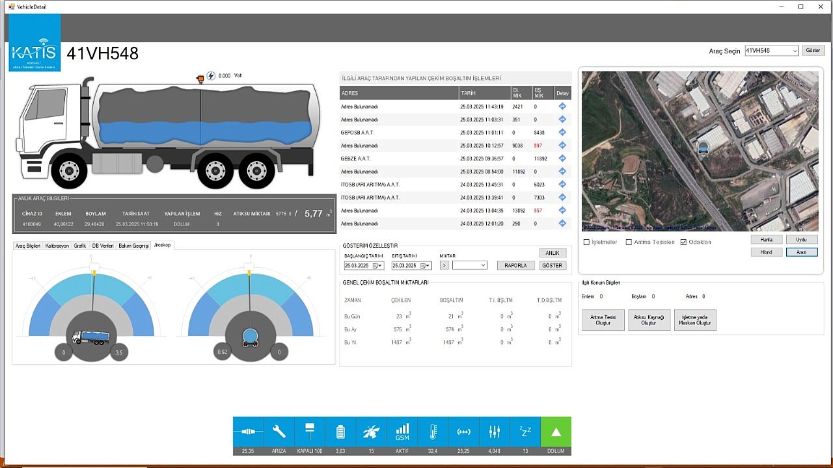The width and height of the screenshot is (833, 468).
Task: Click the satellite GPS status icon
Action: (372, 432)
